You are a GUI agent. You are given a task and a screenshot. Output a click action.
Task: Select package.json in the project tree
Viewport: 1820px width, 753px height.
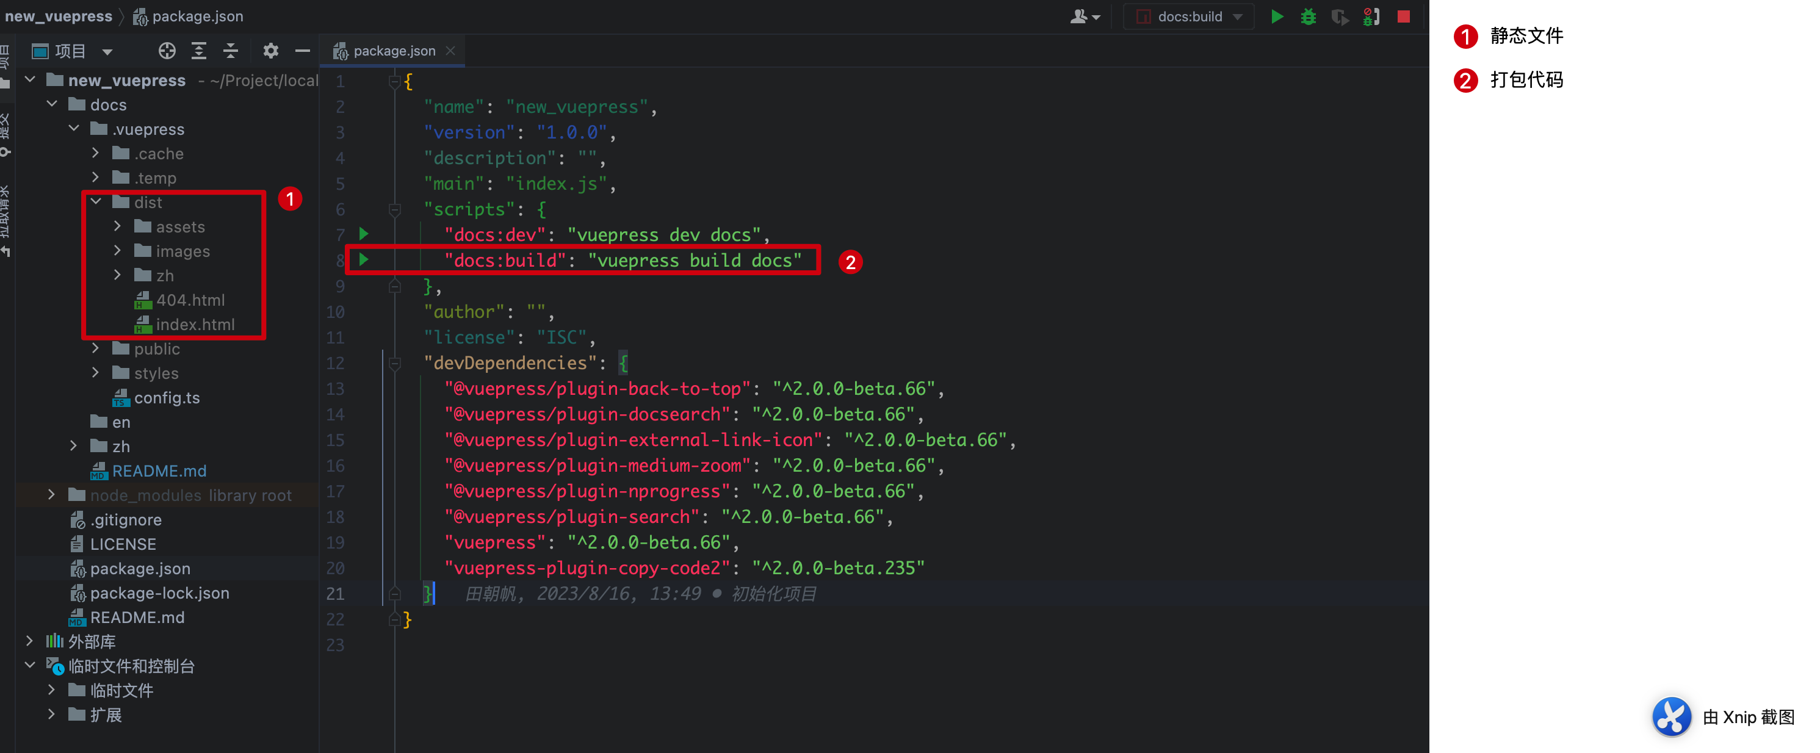tap(130, 569)
